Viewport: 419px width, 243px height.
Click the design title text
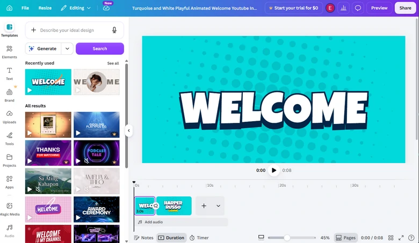(x=194, y=8)
